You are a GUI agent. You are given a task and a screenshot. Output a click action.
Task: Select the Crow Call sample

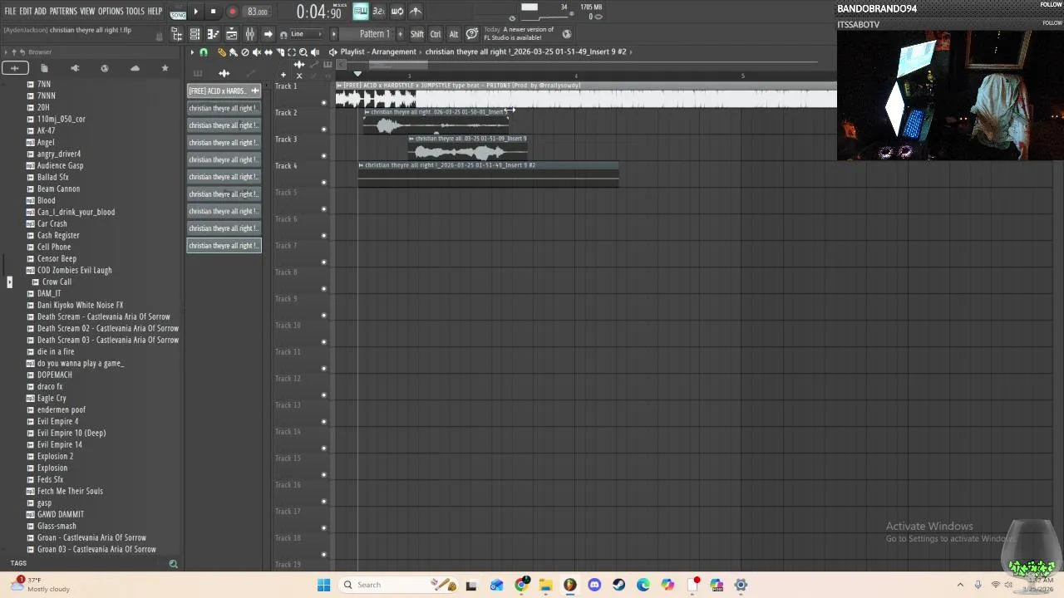[x=57, y=282]
